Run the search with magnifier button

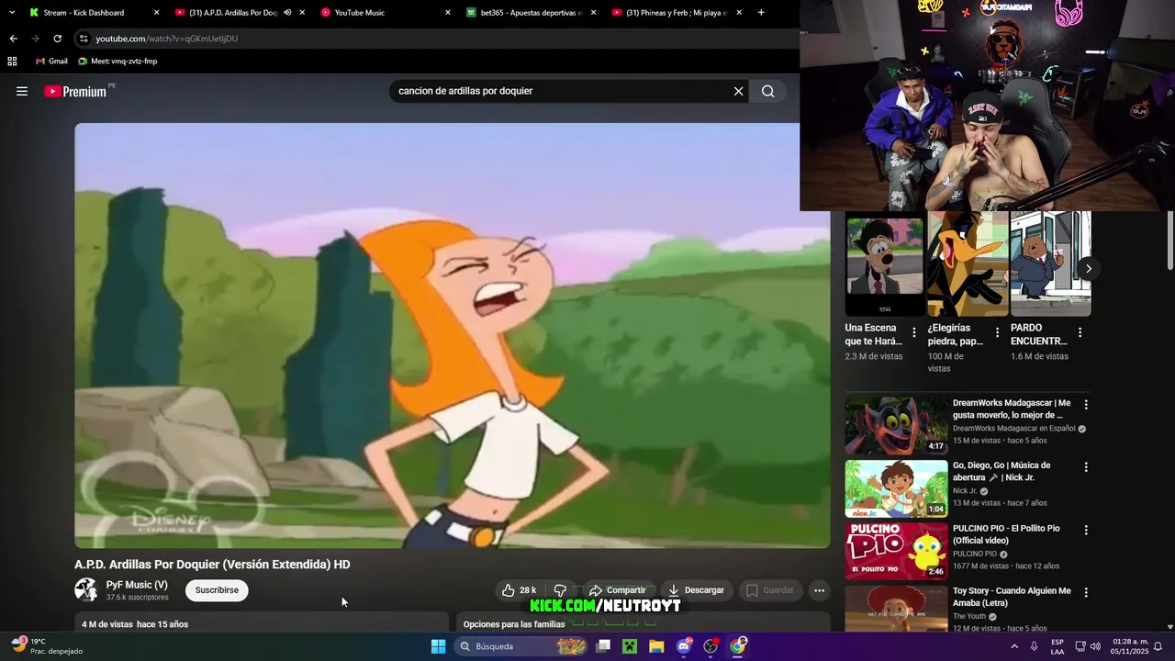768,91
